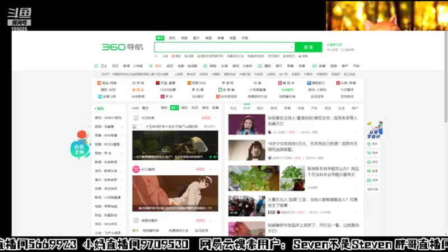Play the 大量东北人逃离三亚 video thumbnail

(246, 206)
